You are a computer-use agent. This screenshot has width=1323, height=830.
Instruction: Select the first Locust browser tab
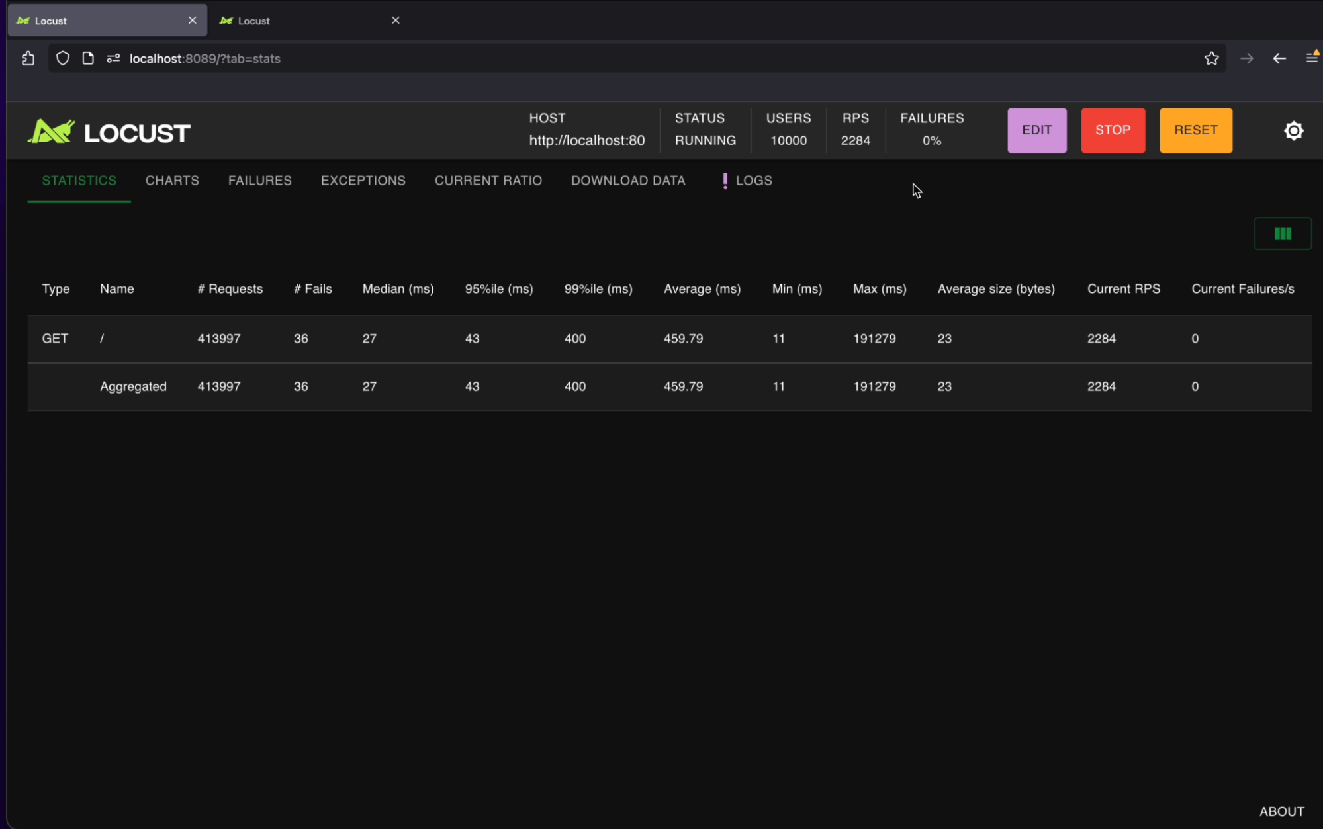pyautogui.click(x=106, y=21)
